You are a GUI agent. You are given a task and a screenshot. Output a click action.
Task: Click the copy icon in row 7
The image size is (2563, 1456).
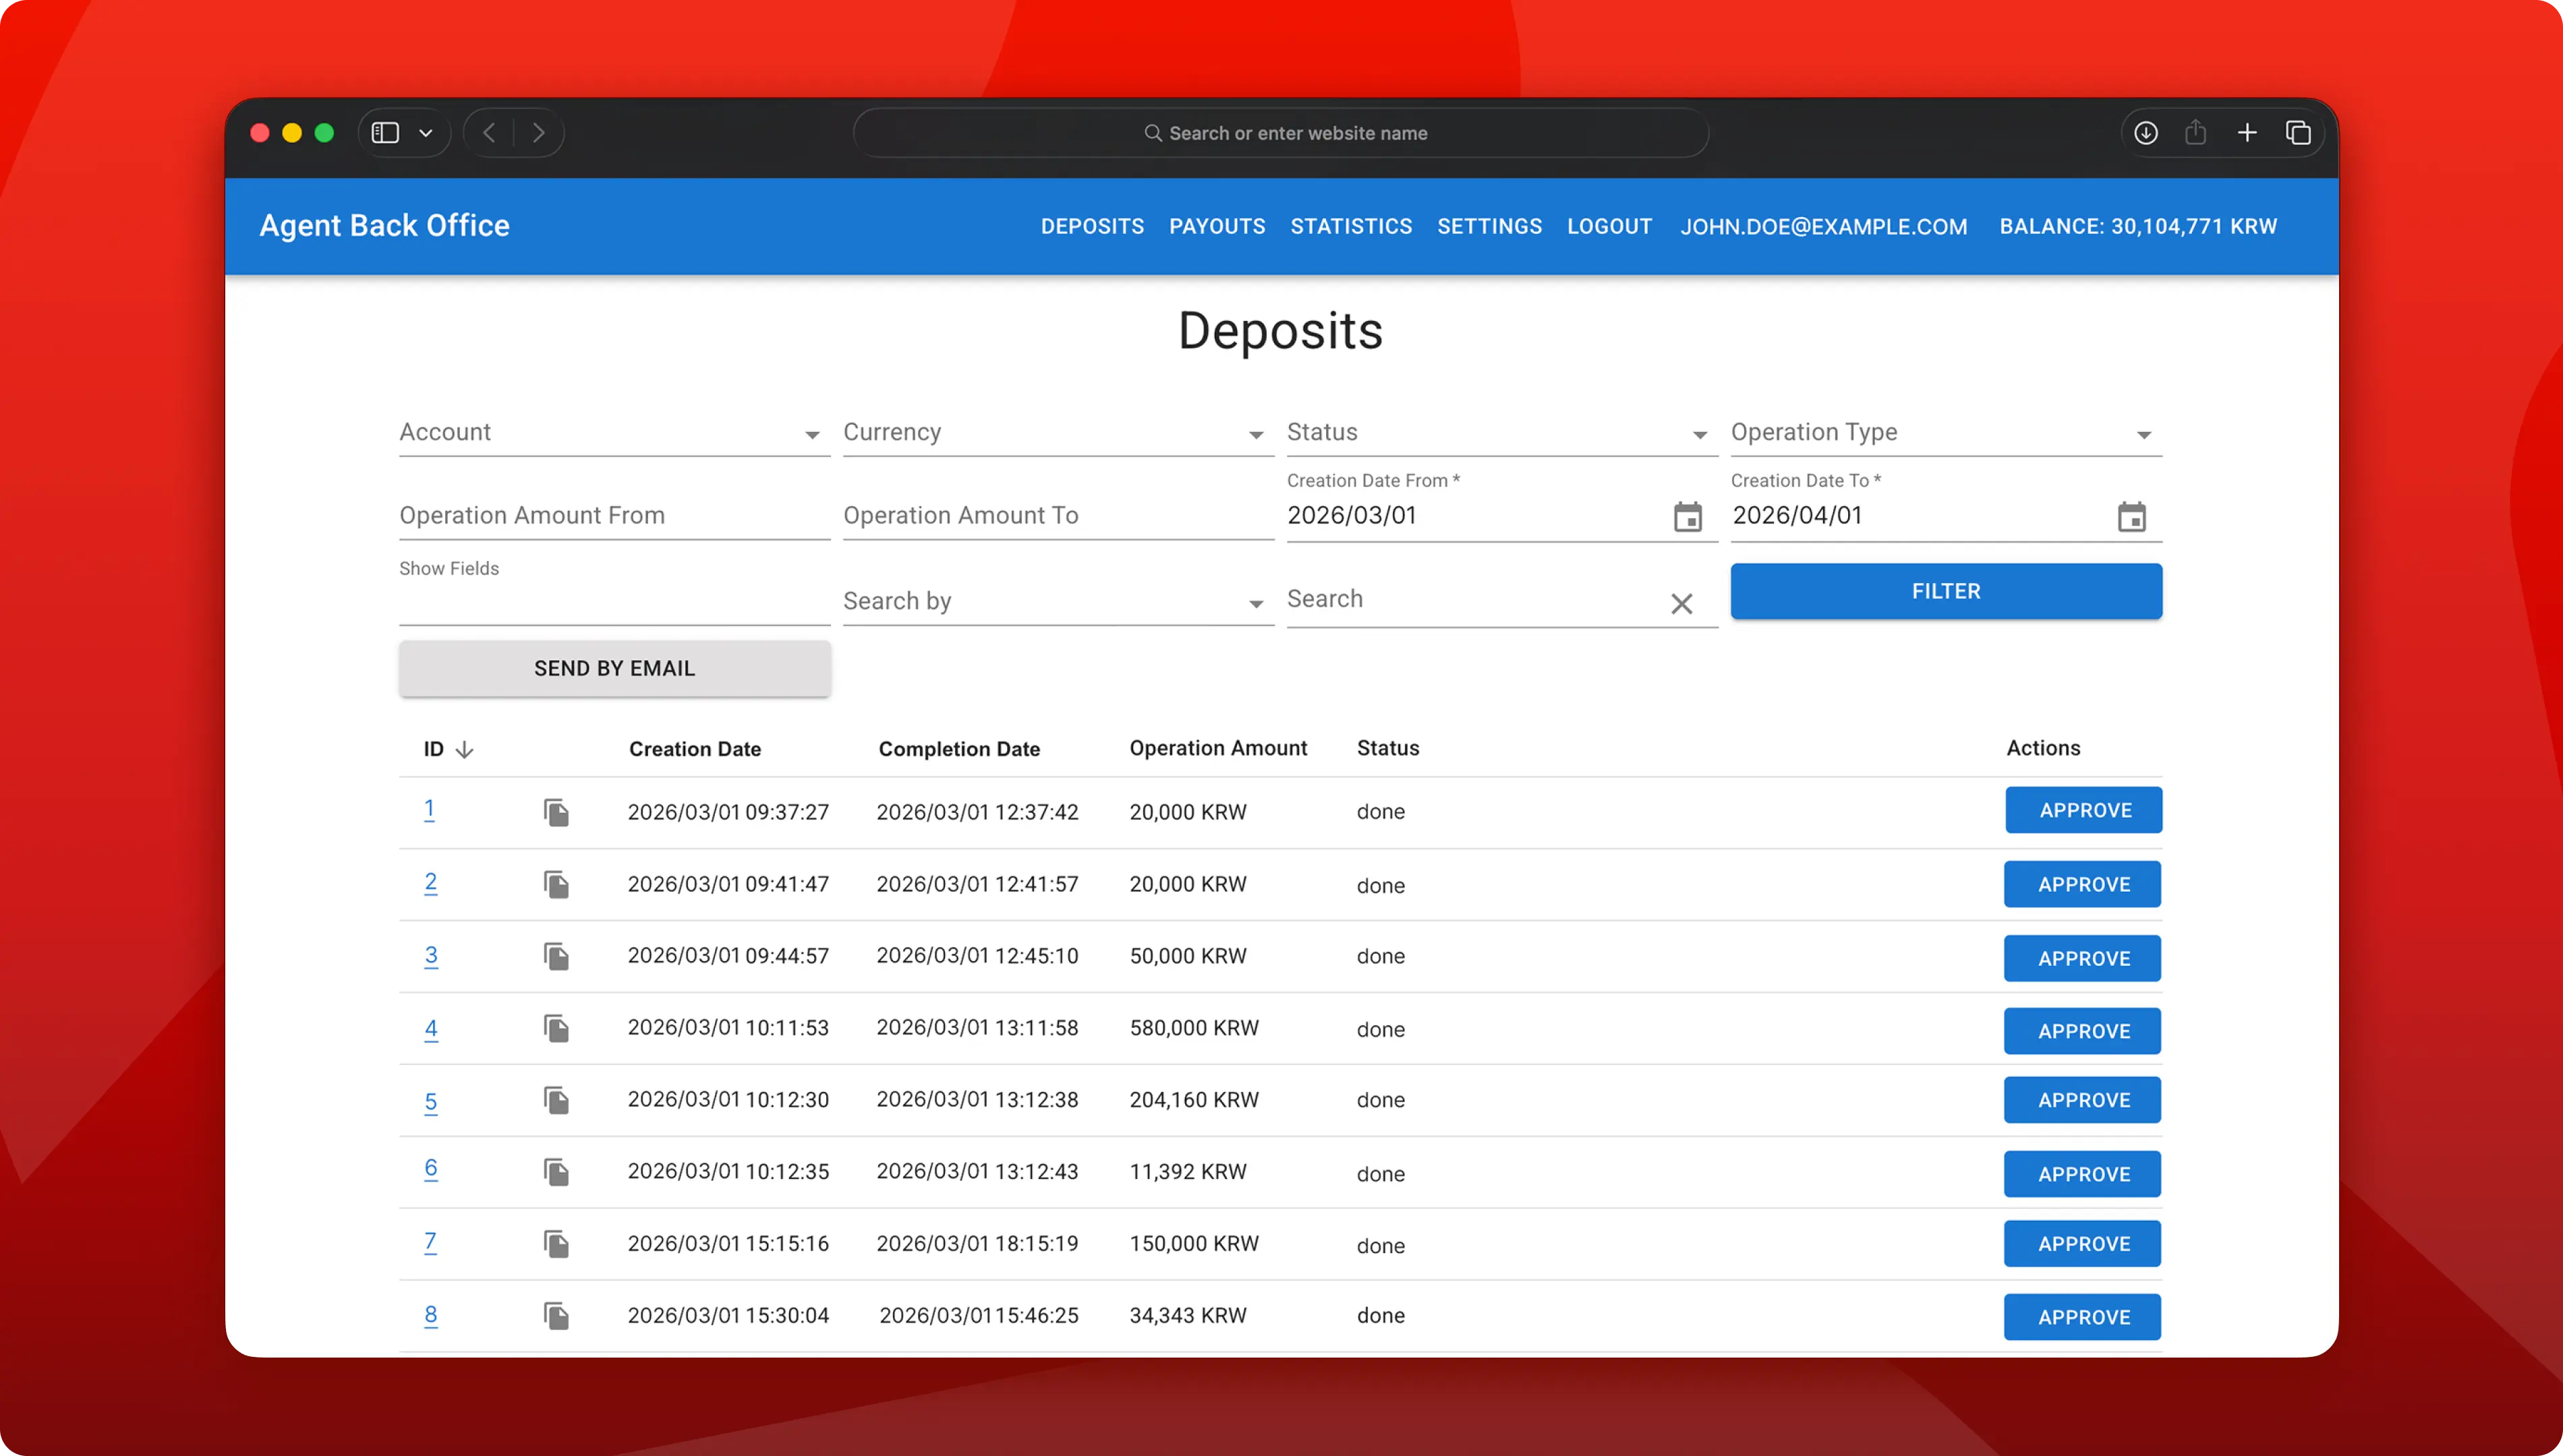[556, 1244]
